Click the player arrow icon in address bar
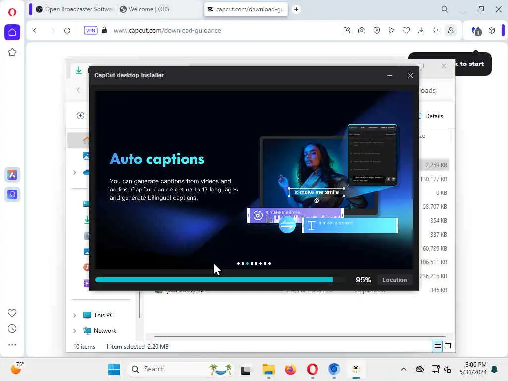508x381 pixels. tap(391, 30)
